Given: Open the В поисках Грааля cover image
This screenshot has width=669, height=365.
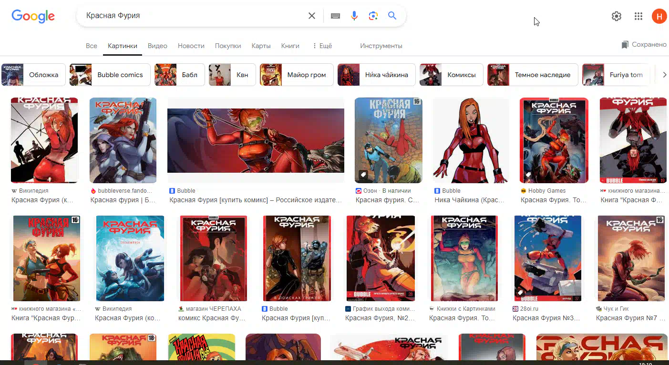Looking at the screenshot, I should click(x=297, y=258).
